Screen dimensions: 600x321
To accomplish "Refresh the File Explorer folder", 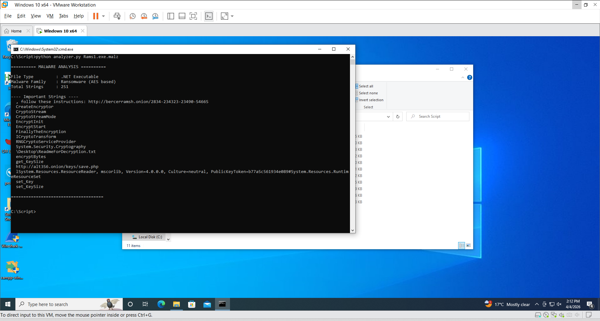I will (398, 117).
